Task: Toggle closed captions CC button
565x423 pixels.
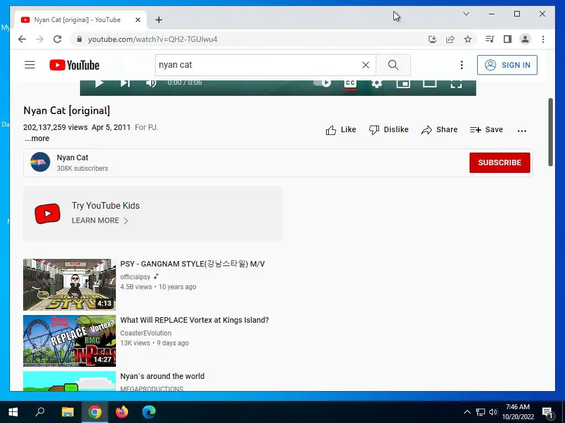Action: pos(350,84)
